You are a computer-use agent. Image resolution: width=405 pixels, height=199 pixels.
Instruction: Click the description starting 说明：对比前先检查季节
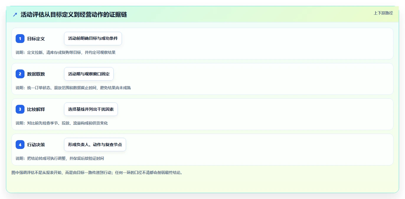pos(62,123)
